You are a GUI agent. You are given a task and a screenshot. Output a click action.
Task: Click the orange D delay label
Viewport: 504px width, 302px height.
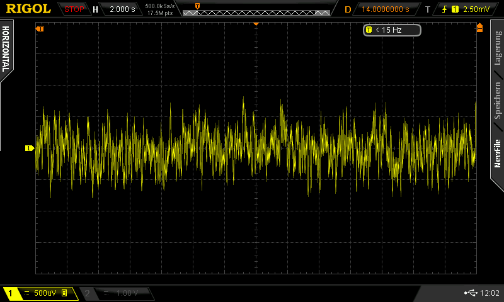(348, 9)
